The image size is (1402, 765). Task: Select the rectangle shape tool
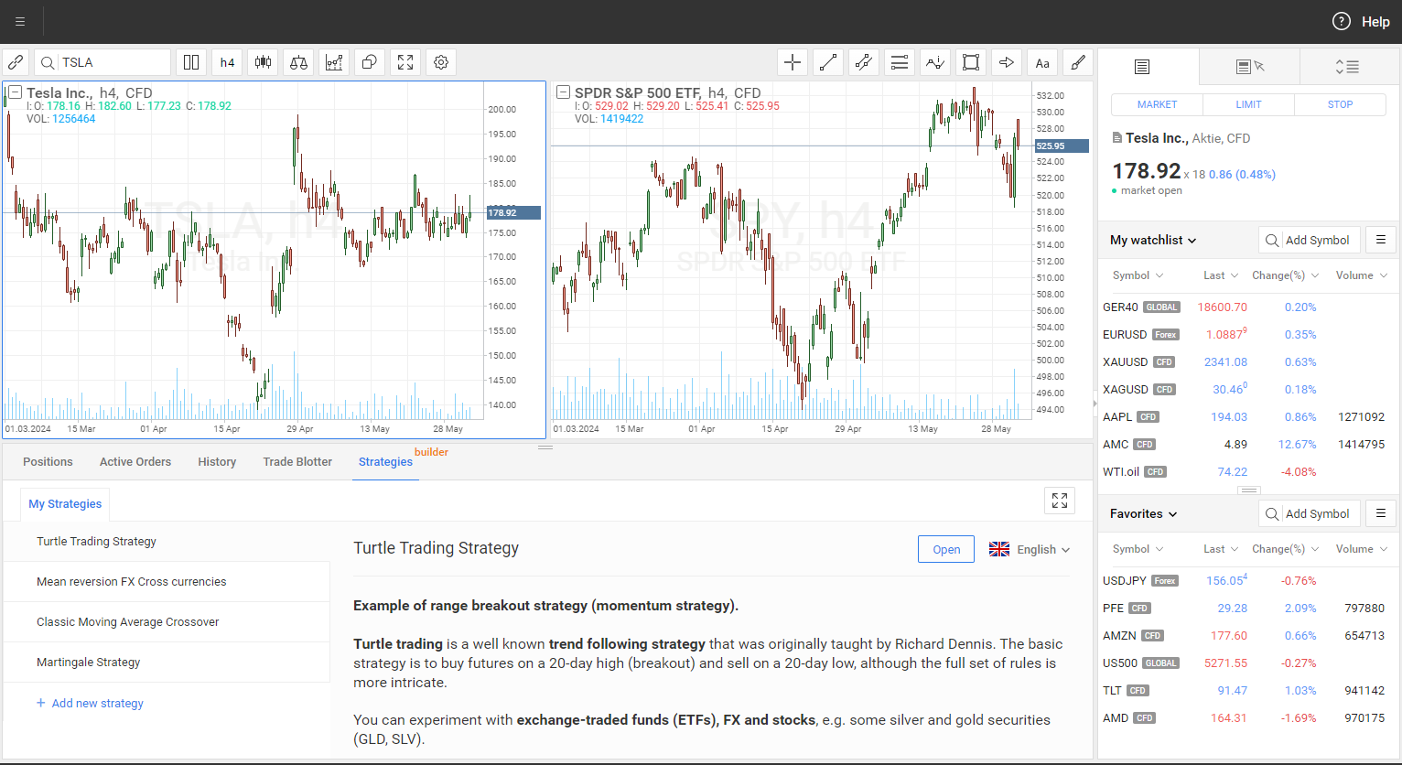click(971, 62)
